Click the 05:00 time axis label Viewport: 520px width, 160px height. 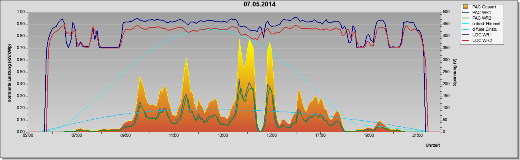tap(28, 136)
